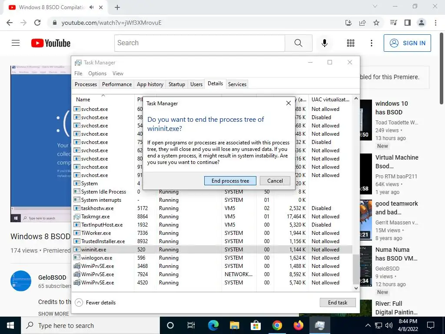Screen dimensions: 445x334
Task: Click the share page icon in address bar
Action: coord(362,23)
